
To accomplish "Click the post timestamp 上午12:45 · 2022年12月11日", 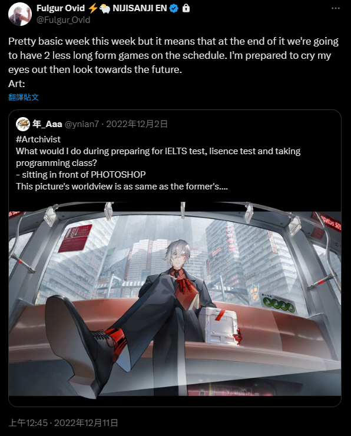I will point(63,423).
